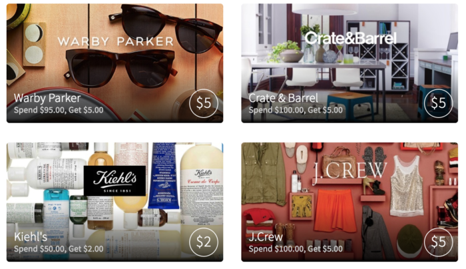Viewport: 466px width, 269px height.
Task: Click the J.Crew $5 circle badge
Action: pyautogui.click(x=438, y=242)
